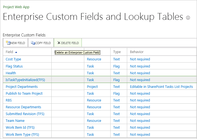Image resolution: width=197 pixels, height=139 pixels.
Task: Click the Copy Field icon
Action: [33, 43]
